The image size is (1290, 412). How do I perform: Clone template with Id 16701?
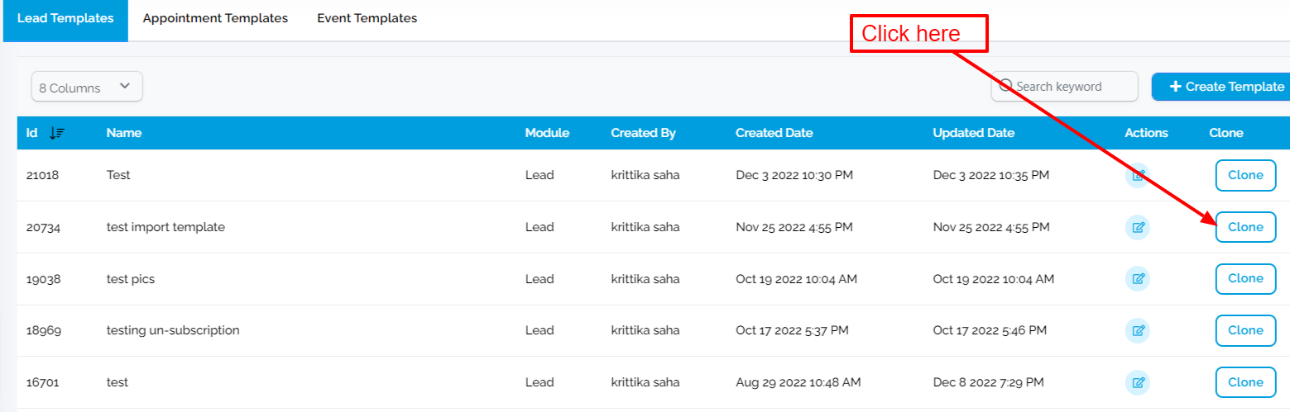1245,382
